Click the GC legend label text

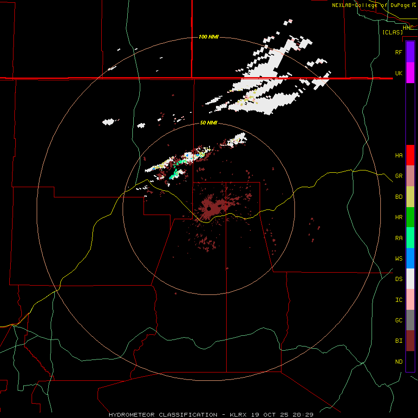398,320
